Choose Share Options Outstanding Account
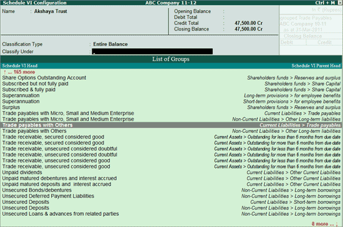The width and height of the screenshot is (343, 227). pos(171,78)
